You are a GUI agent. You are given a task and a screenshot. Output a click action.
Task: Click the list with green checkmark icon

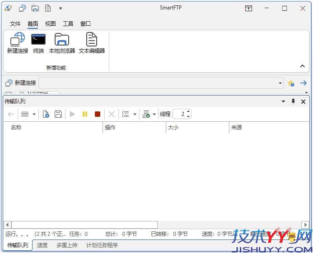(x=146, y=114)
